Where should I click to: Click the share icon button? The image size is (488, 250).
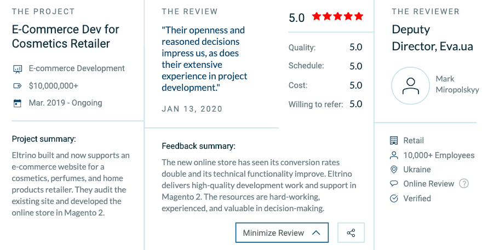(x=351, y=232)
